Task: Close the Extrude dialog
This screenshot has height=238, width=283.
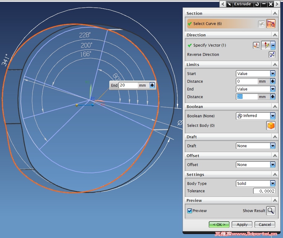Action: point(271,4)
